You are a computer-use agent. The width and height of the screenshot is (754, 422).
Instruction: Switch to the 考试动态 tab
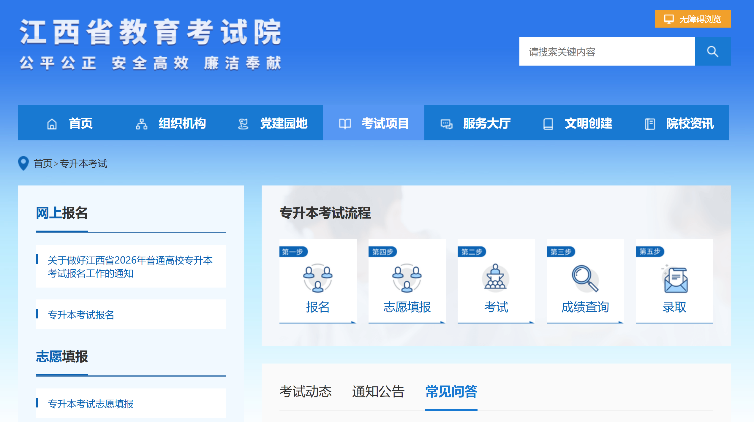(306, 392)
